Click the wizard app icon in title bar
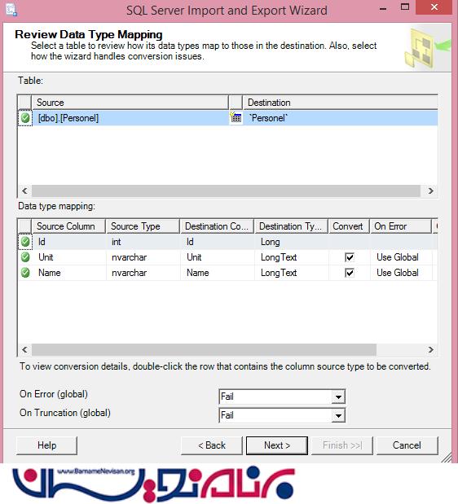This screenshot has height=504, width=458. pos(11,10)
